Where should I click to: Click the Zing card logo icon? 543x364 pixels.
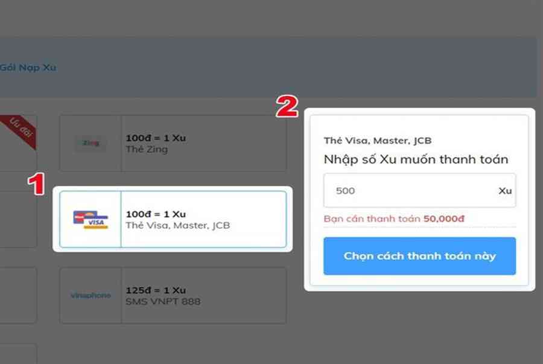[91, 143]
